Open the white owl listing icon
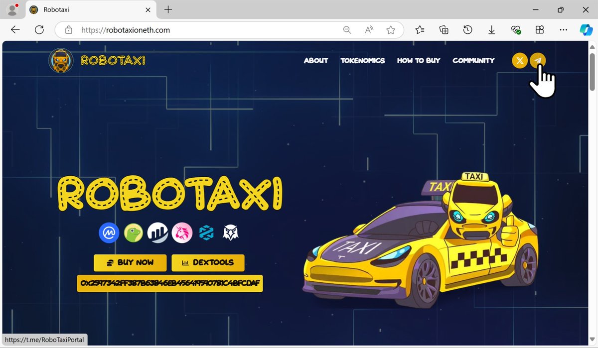 coord(230,232)
